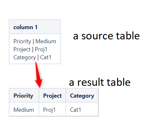This screenshot has height=130, width=144.
Task: Click the Project column header
Action: pos(52,95)
